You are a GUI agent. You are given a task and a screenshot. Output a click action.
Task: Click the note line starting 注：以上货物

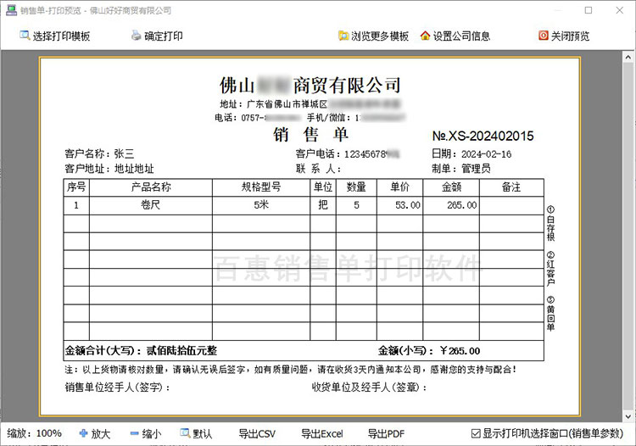pos(290,370)
